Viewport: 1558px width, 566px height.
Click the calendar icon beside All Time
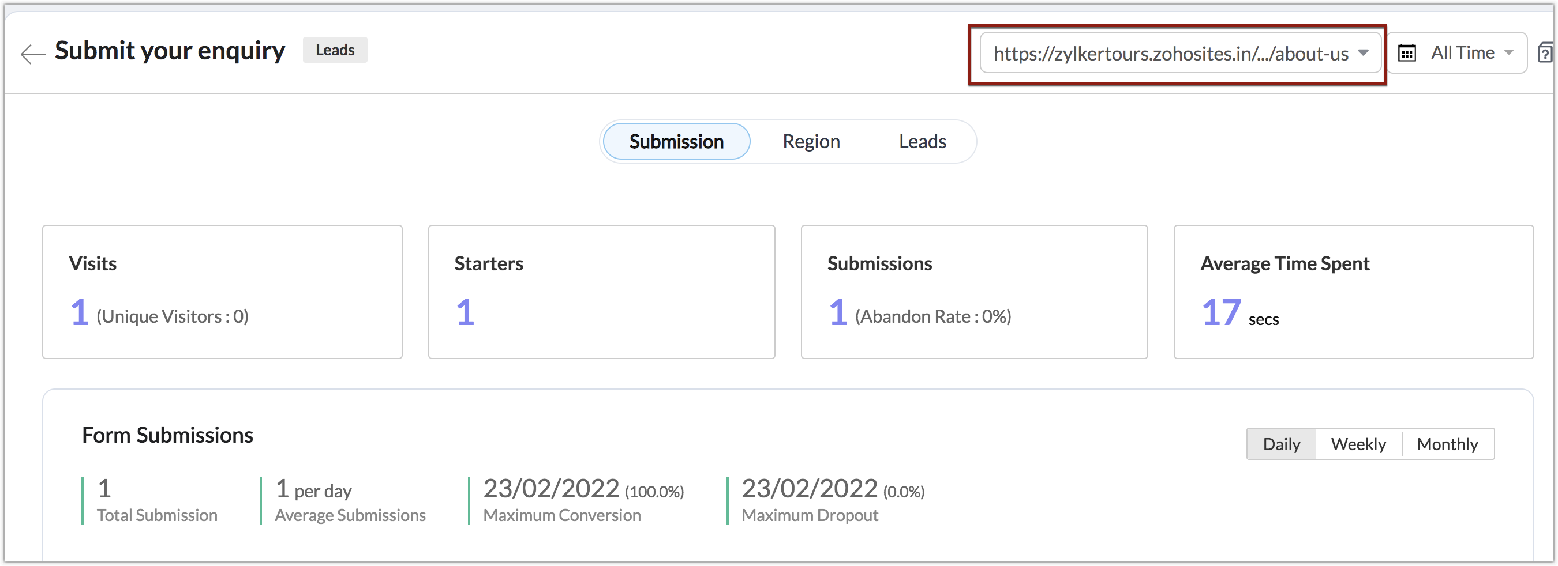[x=1407, y=53]
